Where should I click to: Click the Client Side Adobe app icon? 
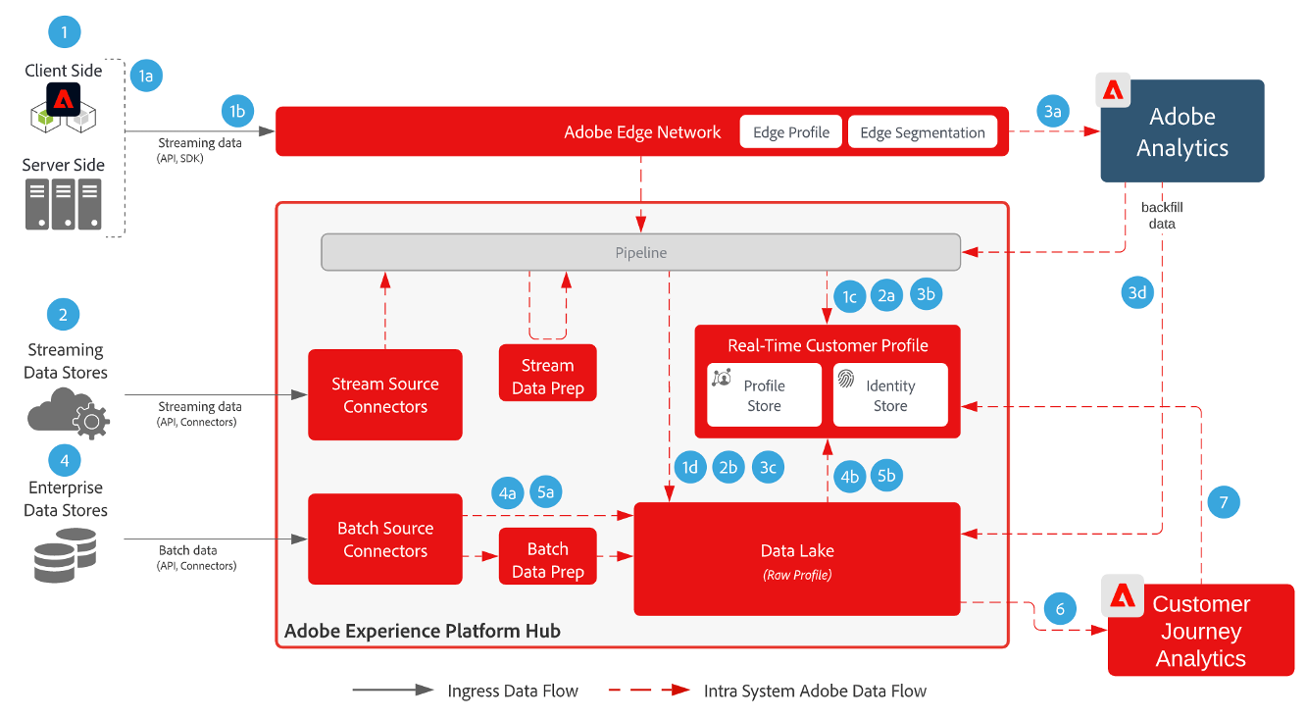tap(64, 100)
